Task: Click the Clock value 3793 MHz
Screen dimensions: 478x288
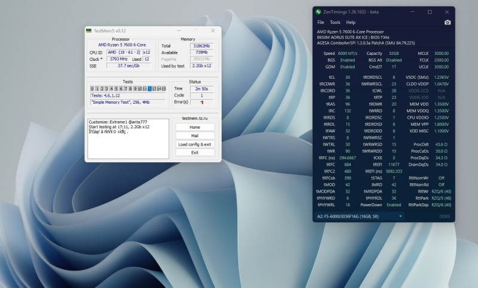Action: pyautogui.click(x=118, y=59)
